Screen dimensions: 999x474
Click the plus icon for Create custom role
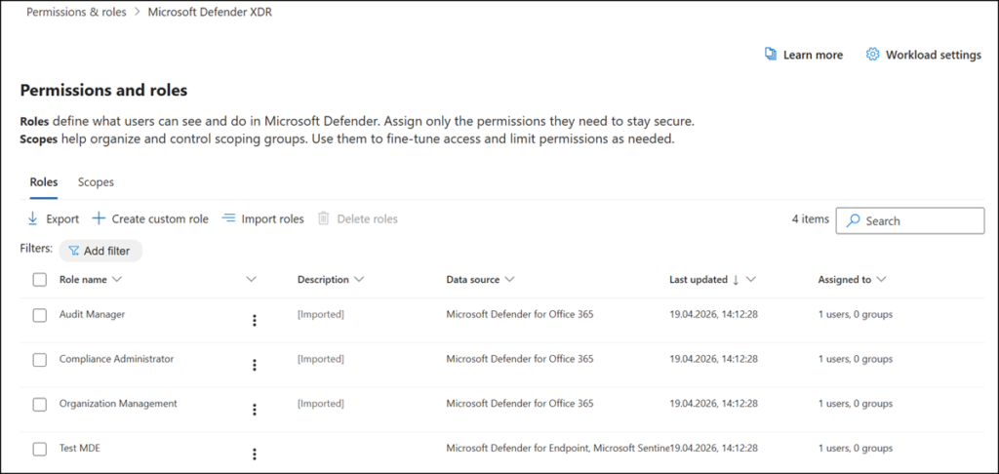(x=99, y=219)
